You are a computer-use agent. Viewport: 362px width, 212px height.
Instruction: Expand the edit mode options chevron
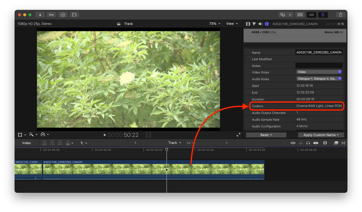(x=72, y=143)
